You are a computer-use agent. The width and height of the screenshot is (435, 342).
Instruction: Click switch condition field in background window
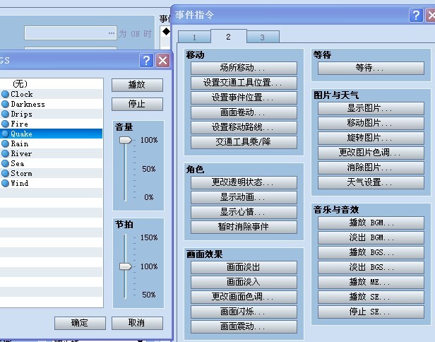(71, 33)
